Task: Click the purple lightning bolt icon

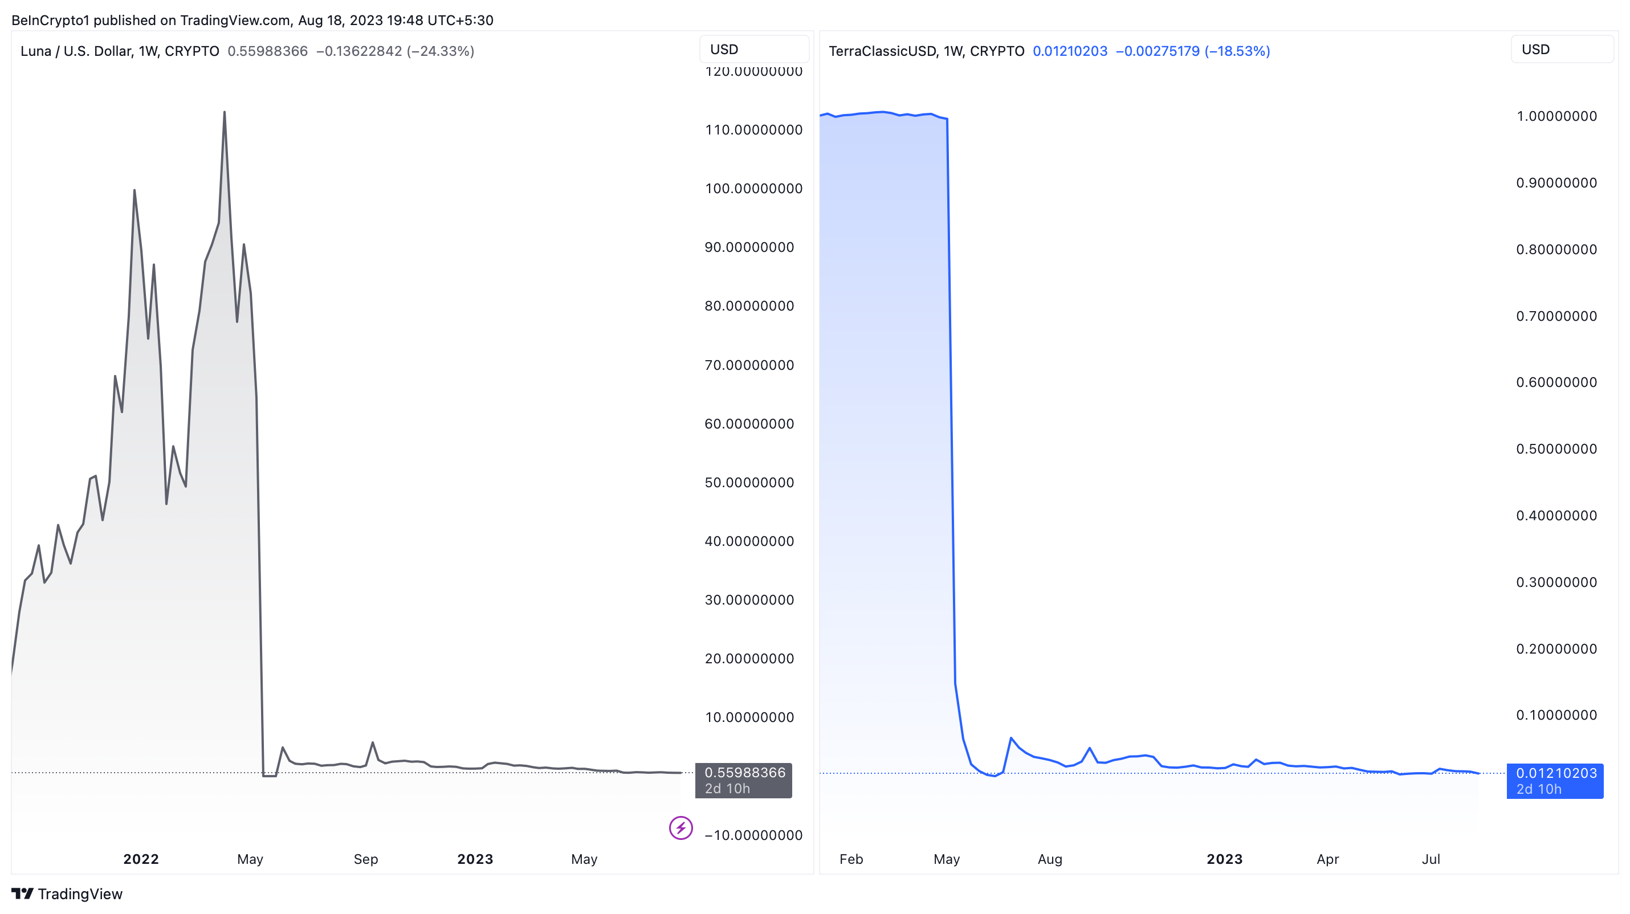Action: tap(680, 827)
